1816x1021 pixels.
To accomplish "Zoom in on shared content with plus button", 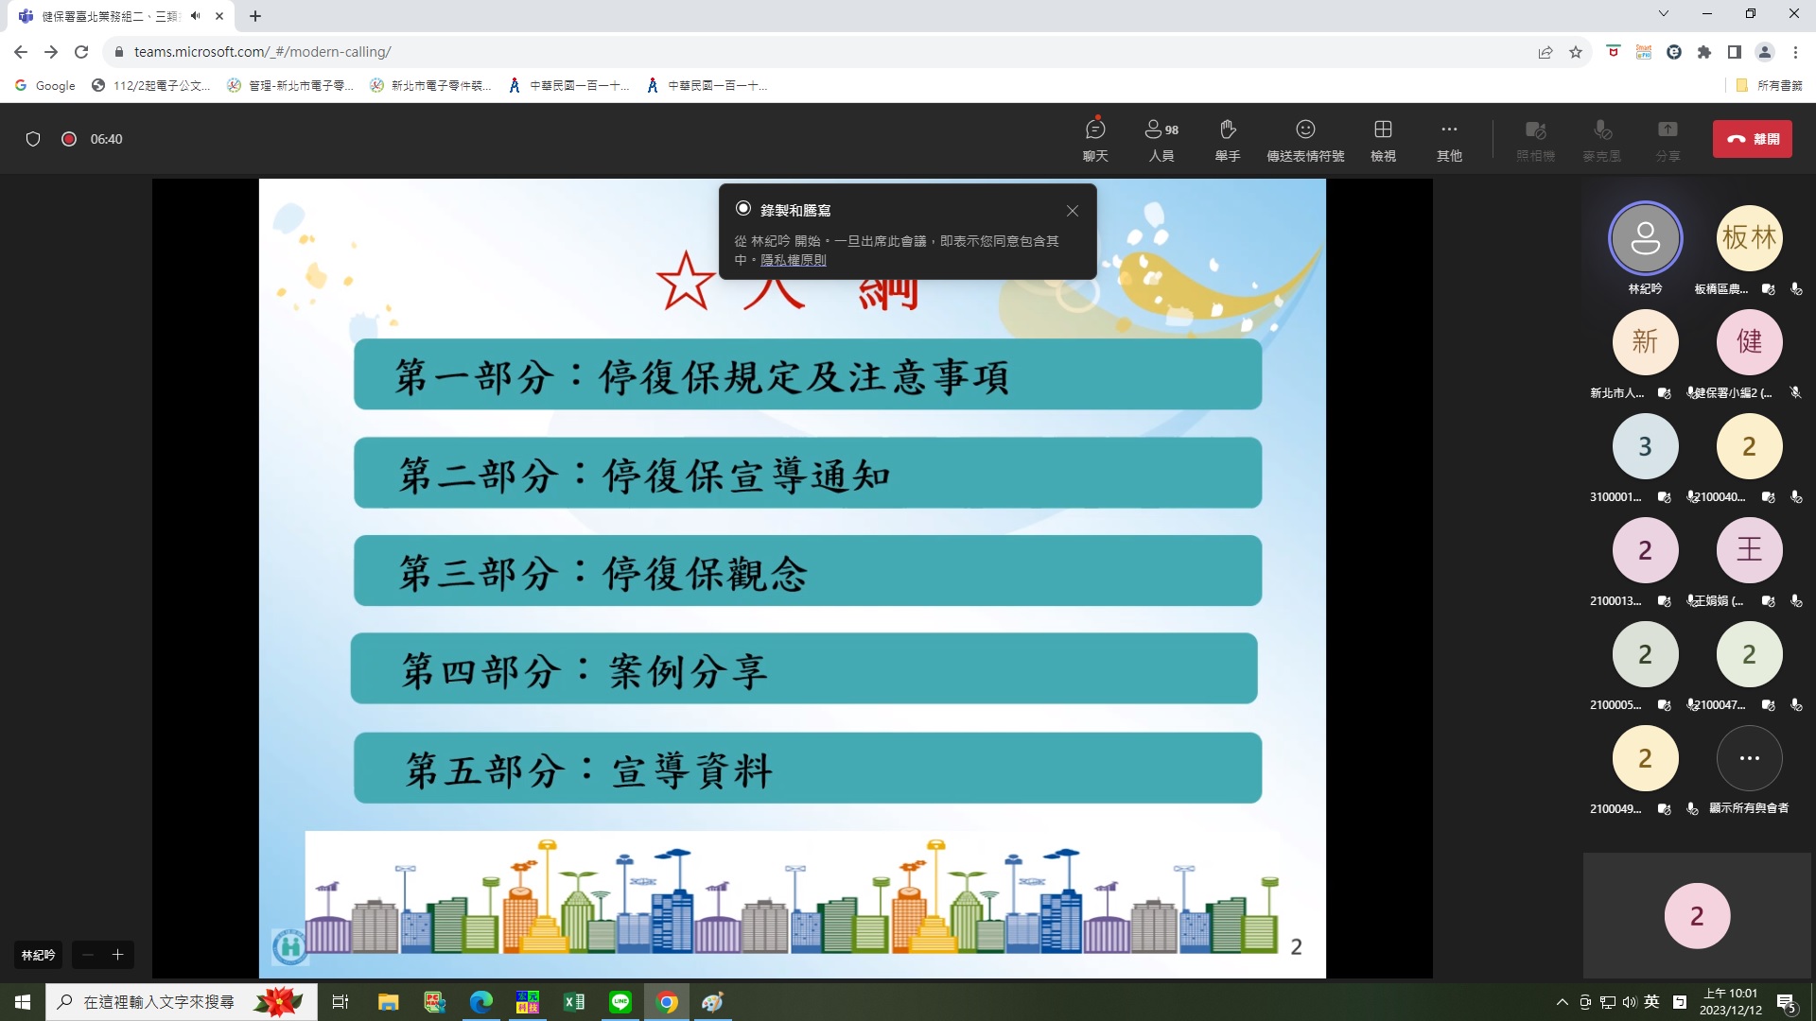I will point(118,955).
